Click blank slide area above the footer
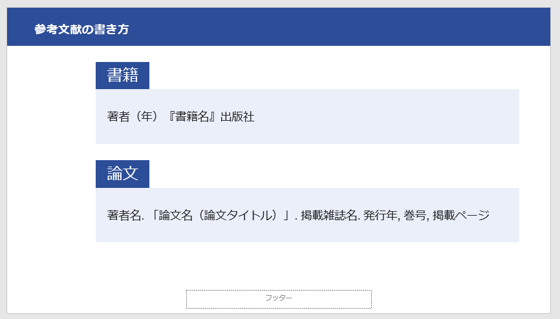Screen dimensions: 560x319 coord(279,266)
